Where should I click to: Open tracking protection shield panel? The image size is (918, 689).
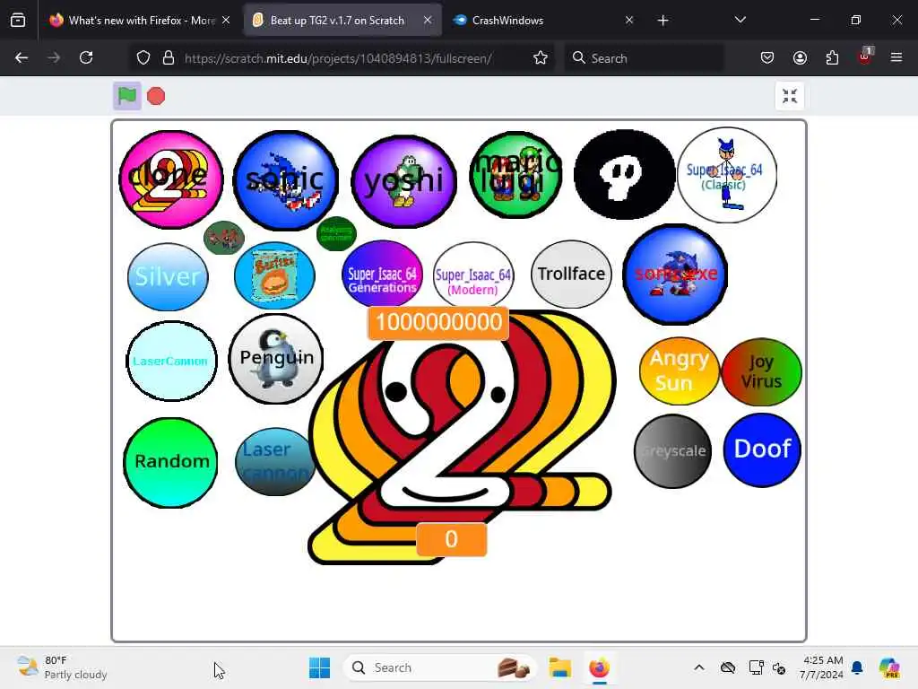point(143,57)
